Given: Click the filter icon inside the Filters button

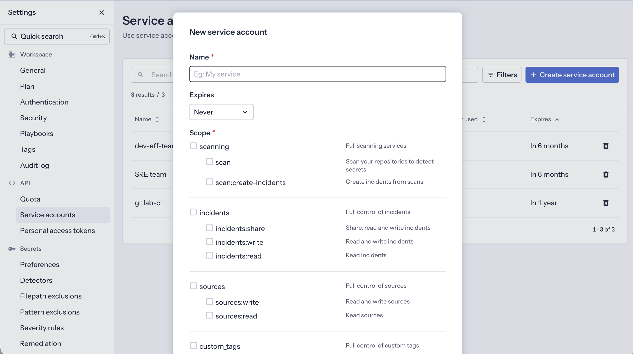Looking at the screenshot, I should point(490,75).
